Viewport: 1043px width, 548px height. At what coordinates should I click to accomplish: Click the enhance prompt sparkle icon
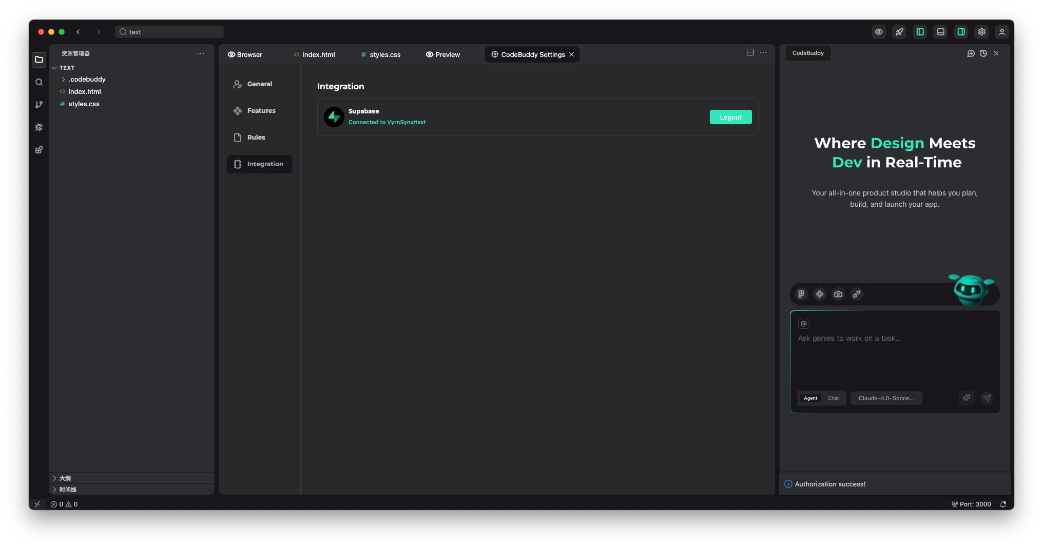click(967, 398)
